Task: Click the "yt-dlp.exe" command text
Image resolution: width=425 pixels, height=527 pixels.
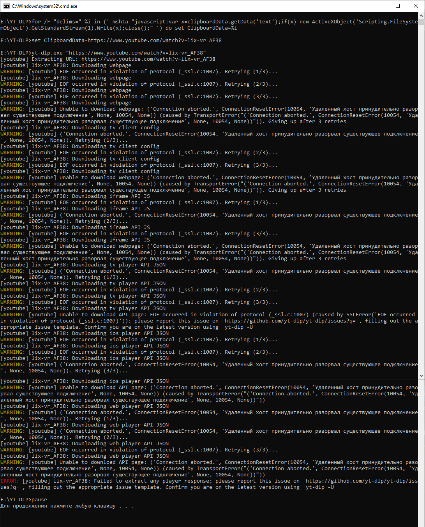Action: (47, 53)
